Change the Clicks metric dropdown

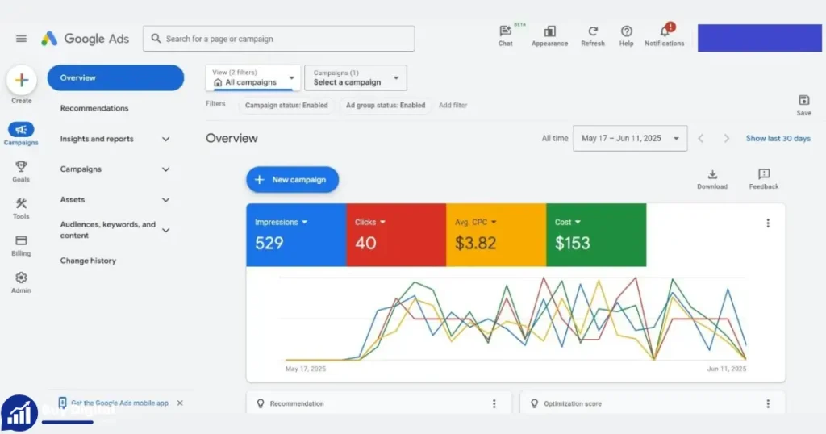[x=370, y=223]
